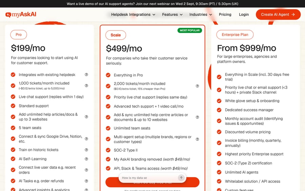This screenshot has width=305, height=191.
Task: Click check icon beside 5 team seats
Action: point(13,128)
